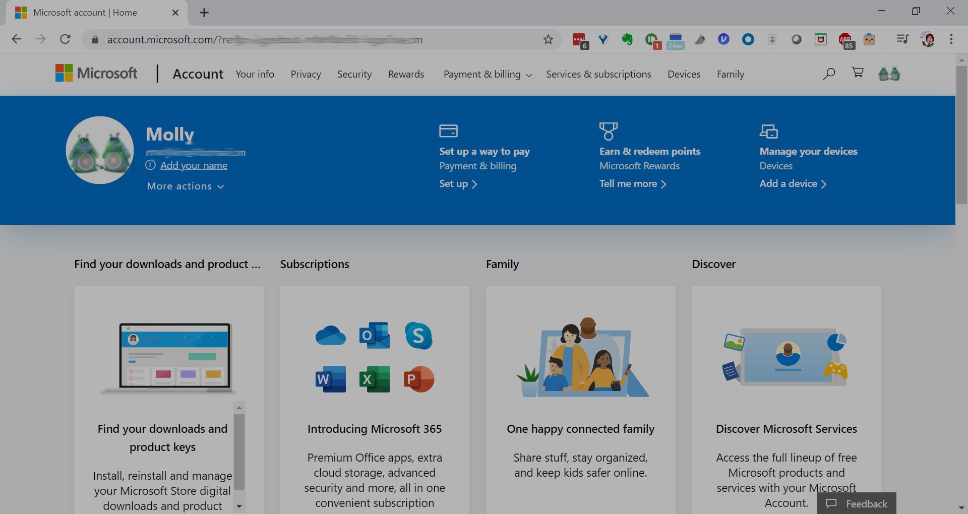View site info via padlock icon

[x=95, y=39]
